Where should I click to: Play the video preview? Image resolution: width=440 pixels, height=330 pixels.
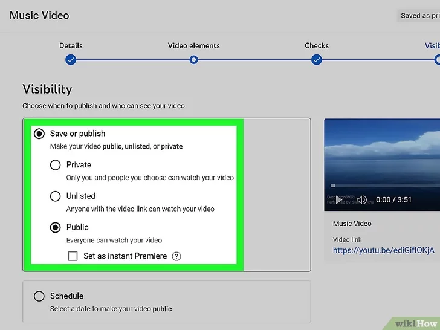click(x=338, y=199)
